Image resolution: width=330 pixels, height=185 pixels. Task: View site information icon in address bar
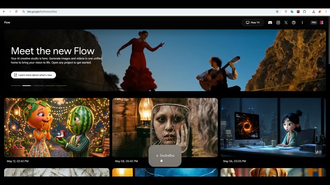(23, 12)
